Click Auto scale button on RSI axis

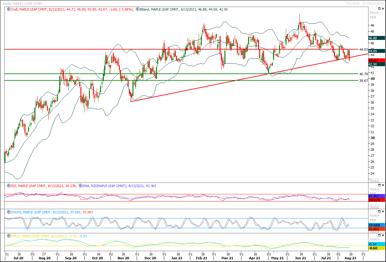tap(374, 207)
